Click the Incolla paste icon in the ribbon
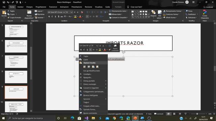 (x=4, y=13)
